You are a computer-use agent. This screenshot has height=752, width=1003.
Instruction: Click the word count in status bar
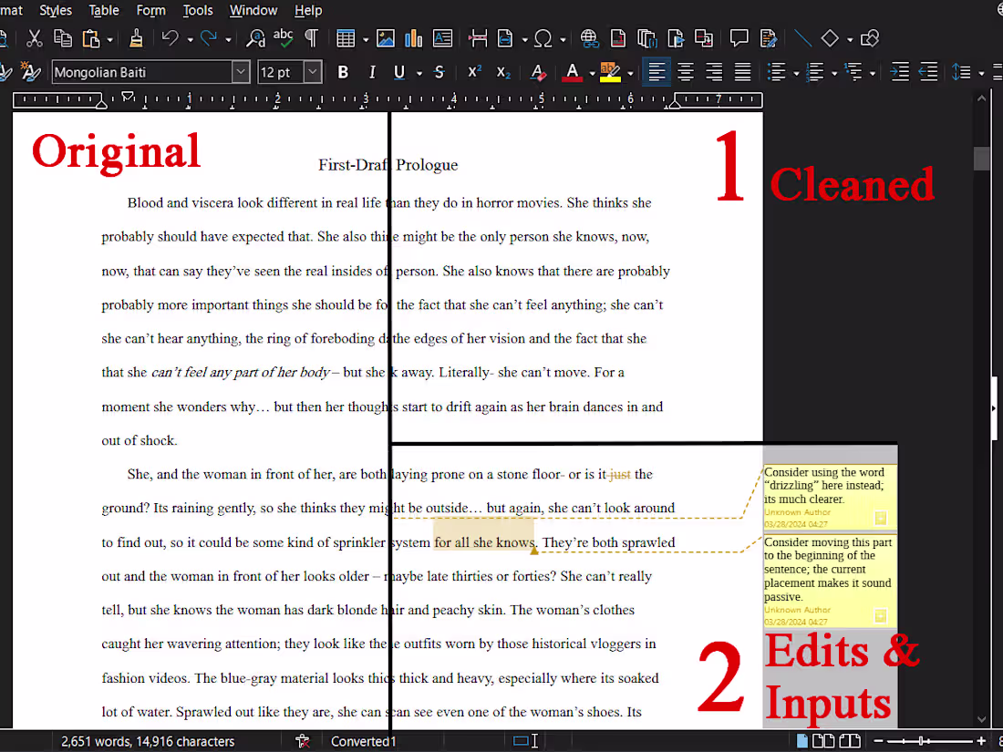pyautogui.click(x=148, y=741)
